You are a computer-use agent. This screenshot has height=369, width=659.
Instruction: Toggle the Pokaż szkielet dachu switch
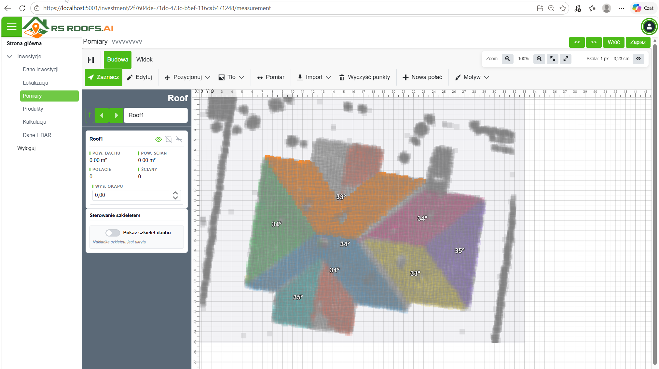[113, 233]
